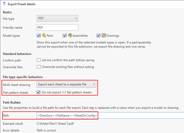The image size is (184, 133).
Task: Enable Overwrite existing files without asking
Action: 39,67
